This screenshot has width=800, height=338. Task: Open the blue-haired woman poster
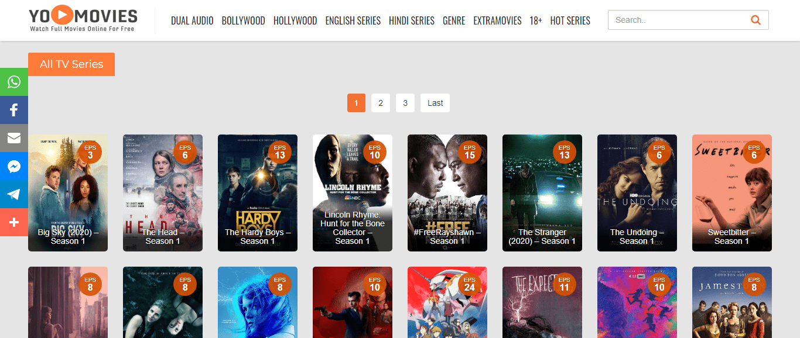258,302
